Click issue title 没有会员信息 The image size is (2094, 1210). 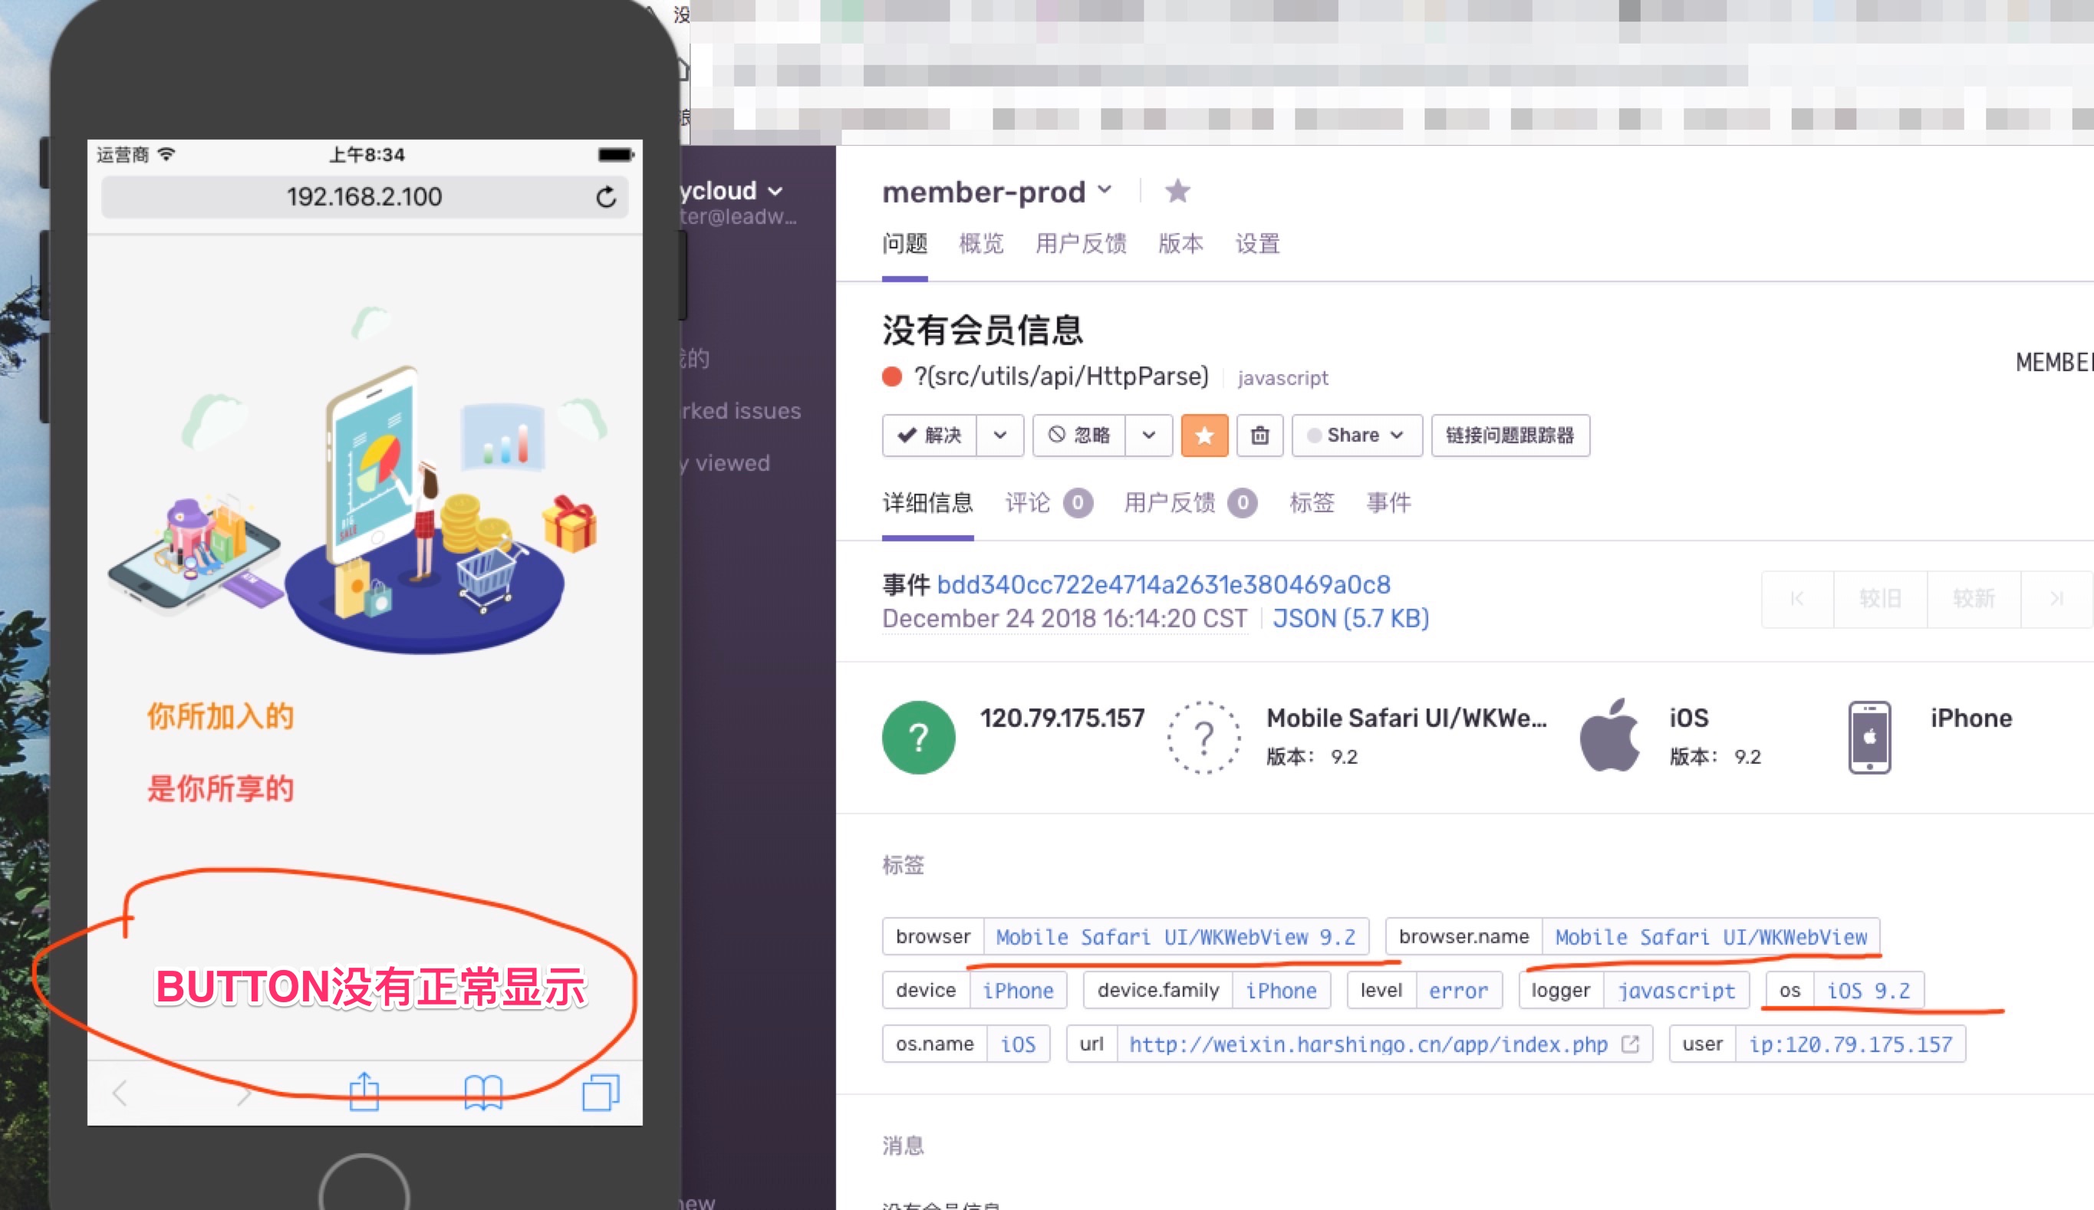(982, 330)
